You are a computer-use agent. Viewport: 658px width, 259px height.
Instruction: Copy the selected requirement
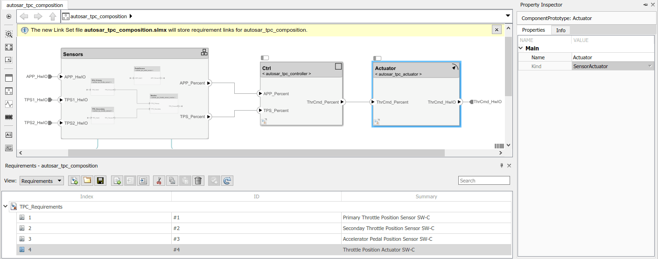click(172, 181)
